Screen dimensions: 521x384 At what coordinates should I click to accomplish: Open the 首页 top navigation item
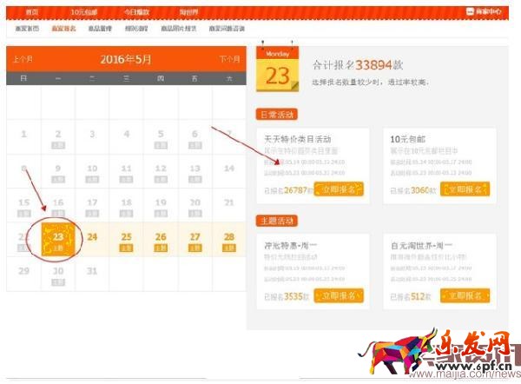[32, 13]
